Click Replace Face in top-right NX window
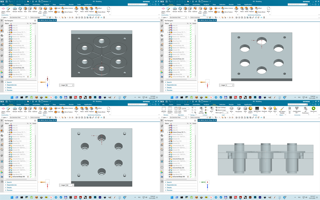Viewport: 320px width, 200px height. (251, 9)
